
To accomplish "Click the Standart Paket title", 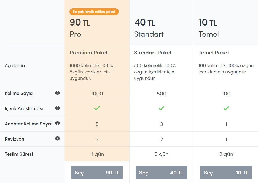I will pos(153,53).
